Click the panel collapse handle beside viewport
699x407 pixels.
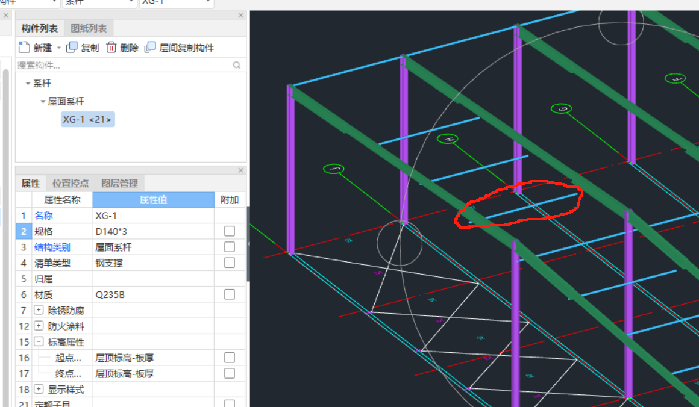tap(248, 244)
